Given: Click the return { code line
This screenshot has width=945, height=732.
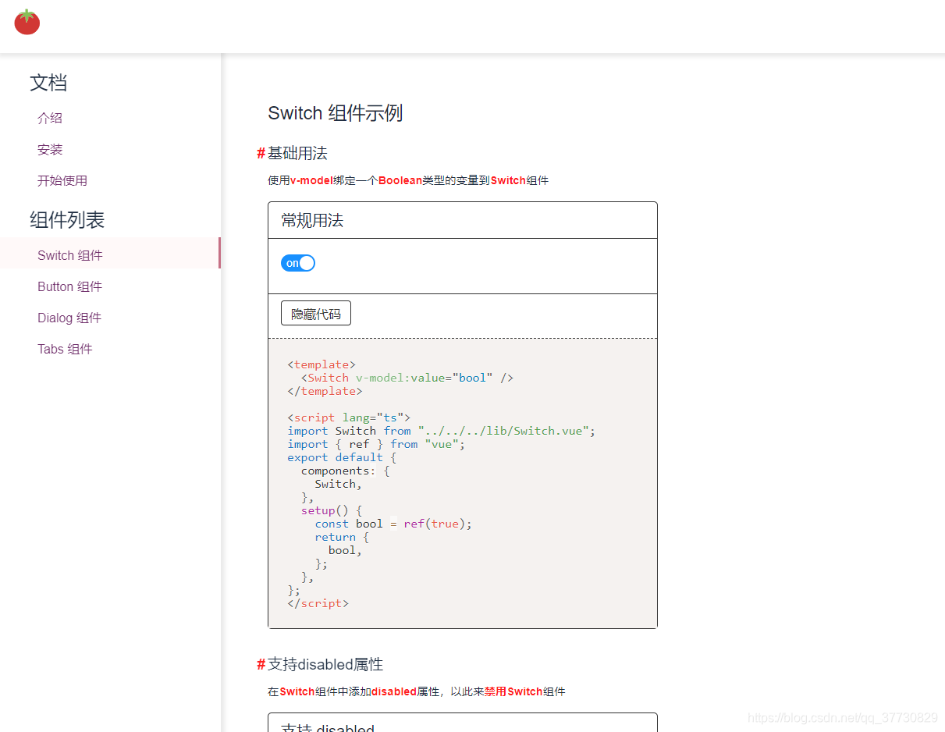Looking at the screenshot, I should click(342, 537).
